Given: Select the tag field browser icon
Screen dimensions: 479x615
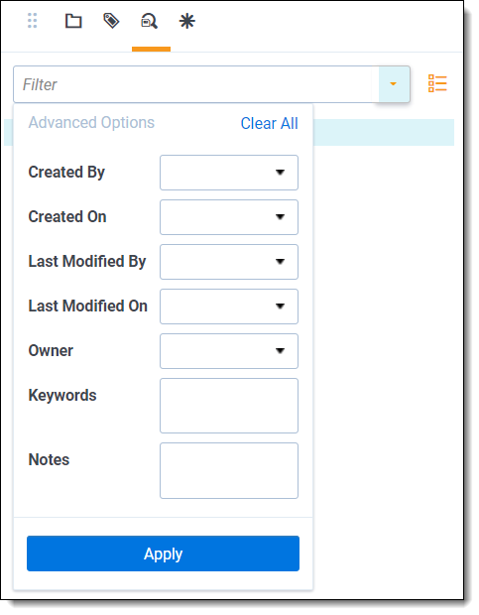Looking at the screenshot, I should point(111,21).
